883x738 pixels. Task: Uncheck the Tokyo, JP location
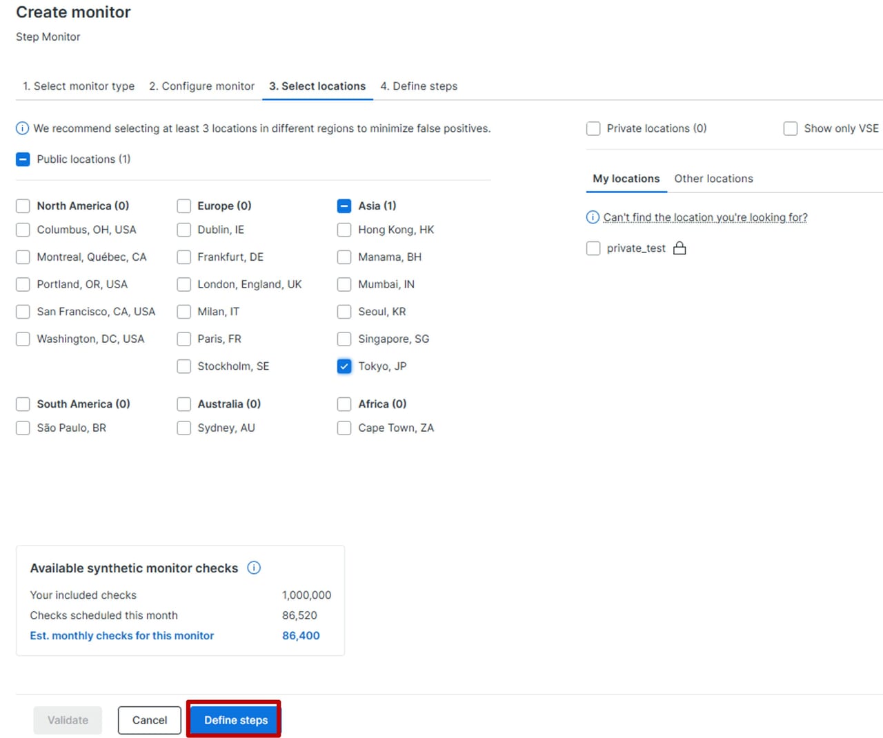(x=344, y=366)
